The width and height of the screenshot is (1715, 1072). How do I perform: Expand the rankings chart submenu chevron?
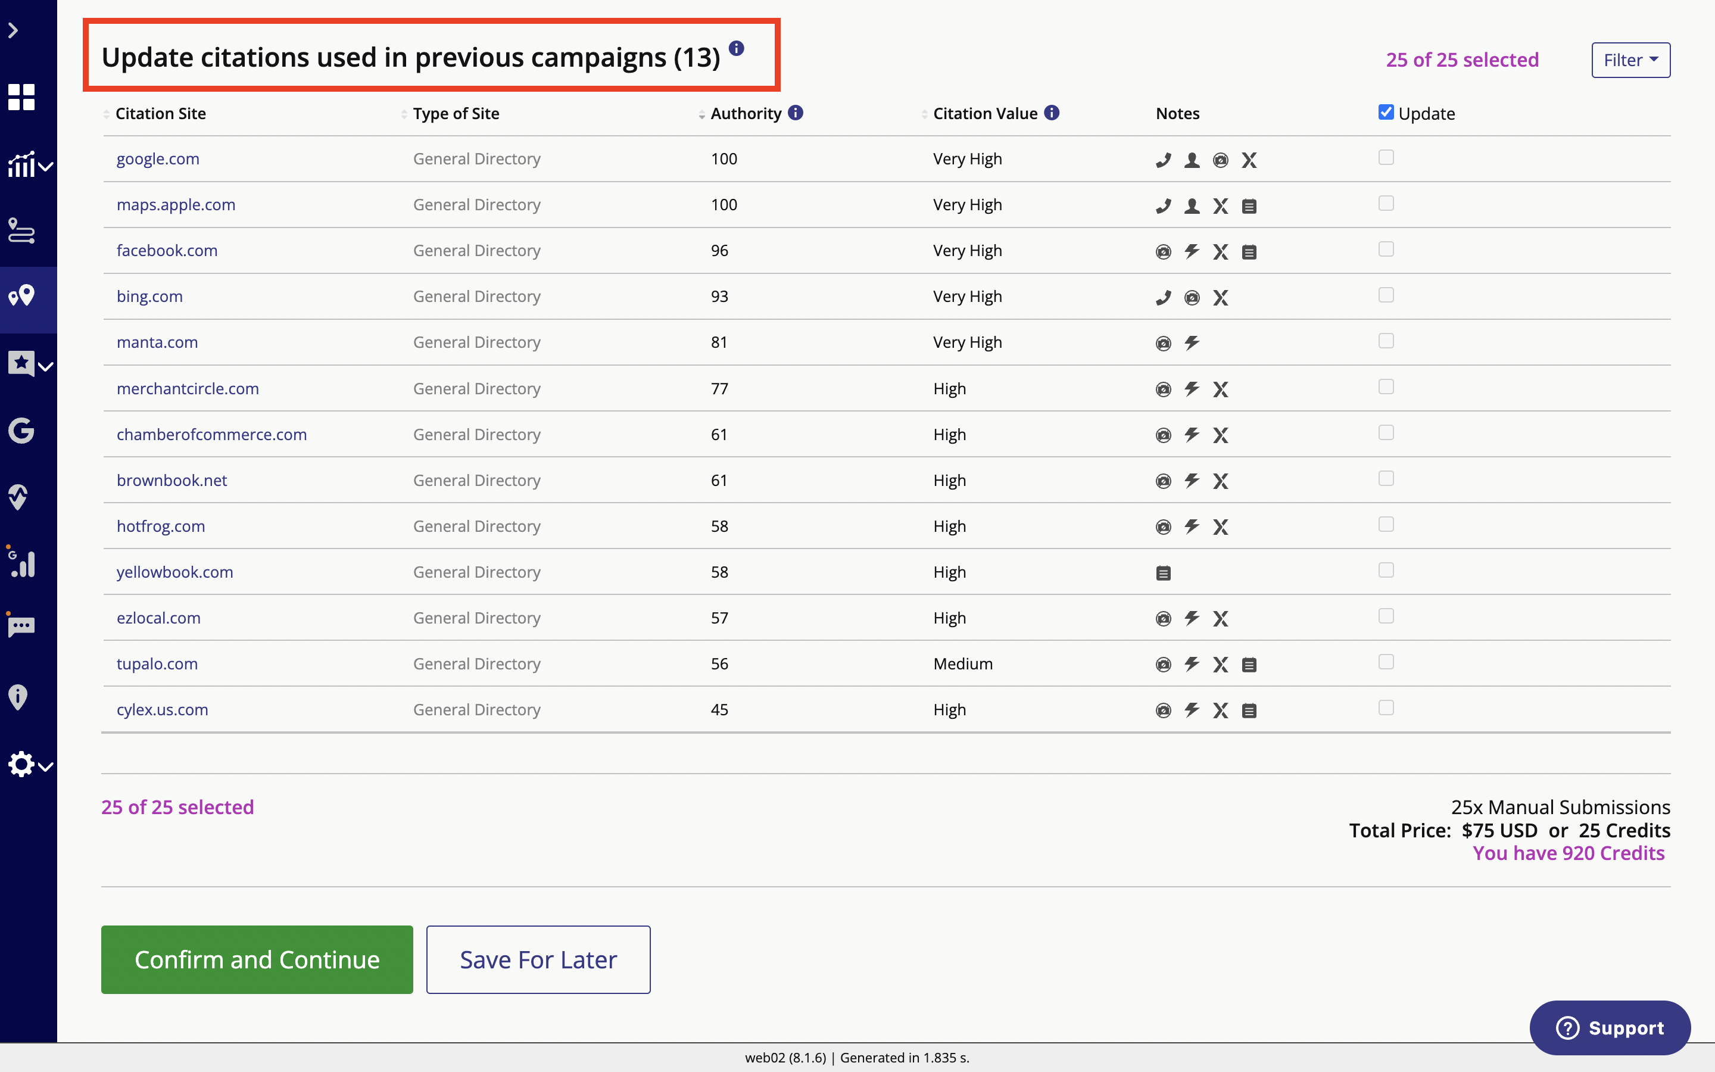[46, 167]
